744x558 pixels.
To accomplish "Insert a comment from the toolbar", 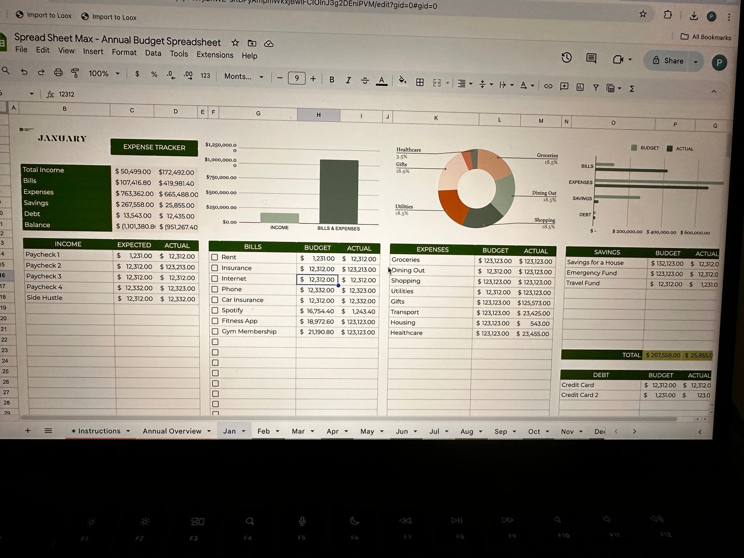I will [564, 86].
